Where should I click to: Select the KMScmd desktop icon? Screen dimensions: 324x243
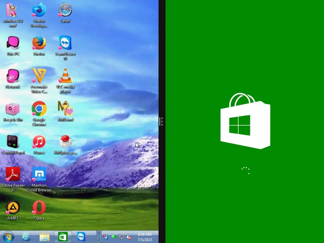pyautogui.click(x=65, y=111)
